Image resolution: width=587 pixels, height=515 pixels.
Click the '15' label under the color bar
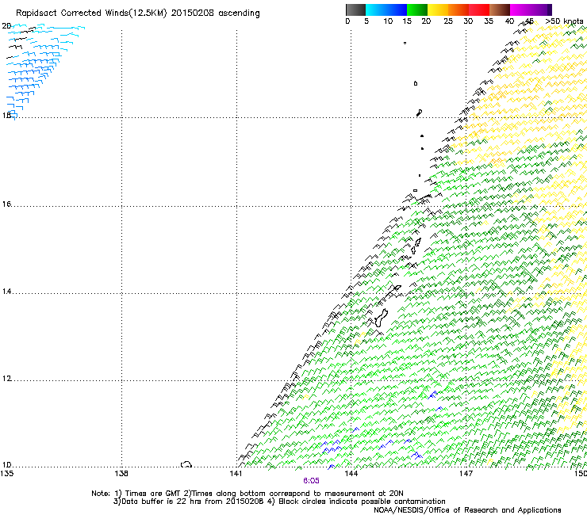407,21
